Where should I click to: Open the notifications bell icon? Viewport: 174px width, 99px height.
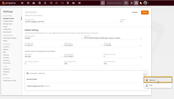(x=141, y=3)
